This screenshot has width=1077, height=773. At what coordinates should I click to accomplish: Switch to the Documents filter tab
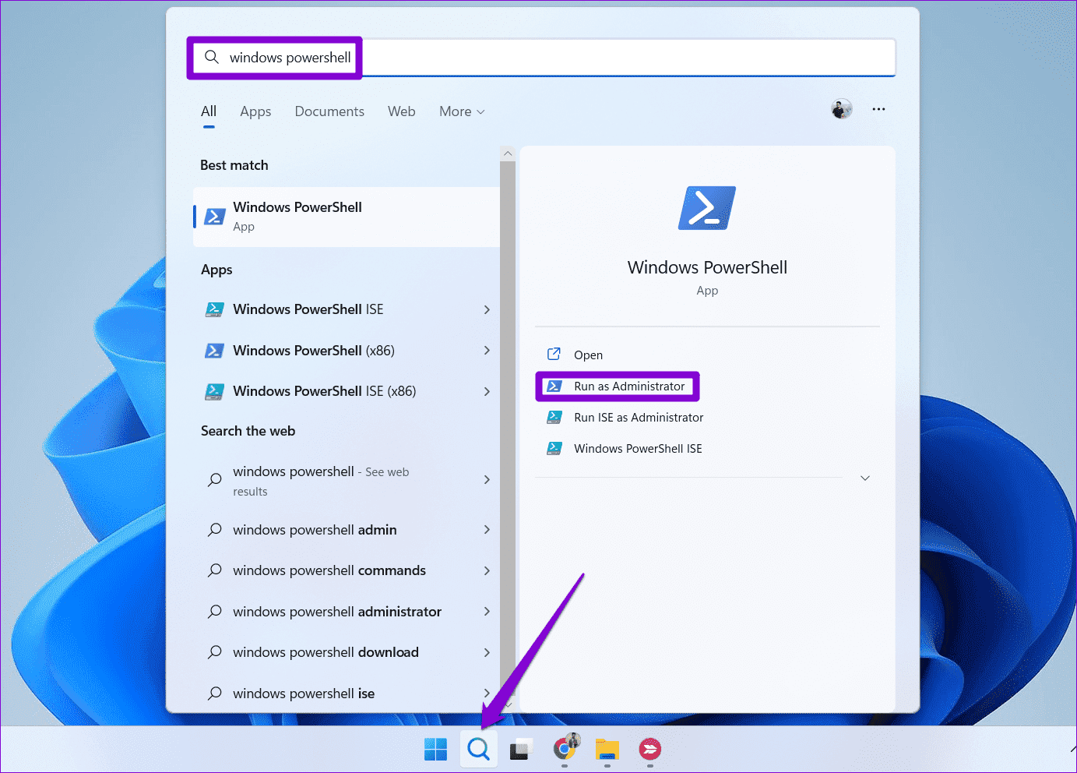(x=329, y=111)
